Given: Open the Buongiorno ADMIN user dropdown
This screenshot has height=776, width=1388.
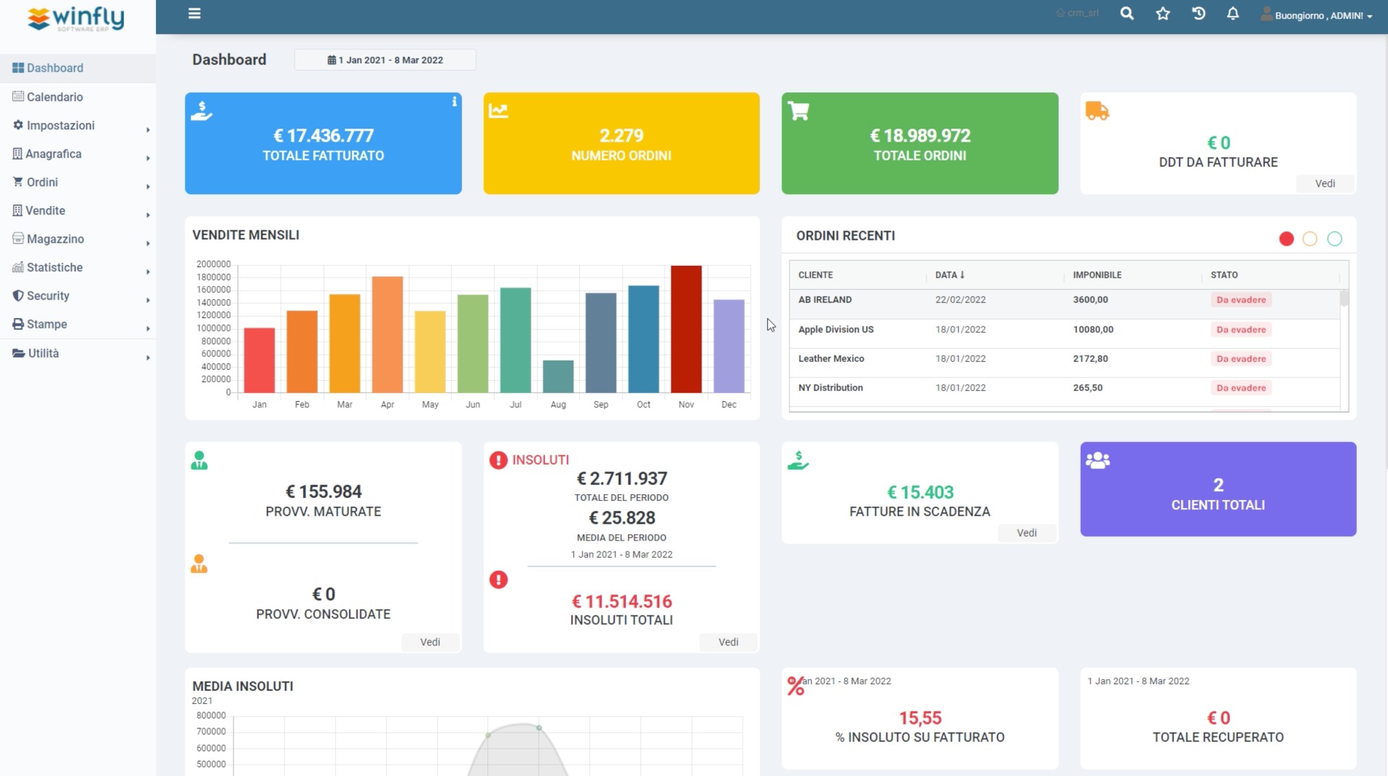Looking at the screenshot, I should [1317, 15].
